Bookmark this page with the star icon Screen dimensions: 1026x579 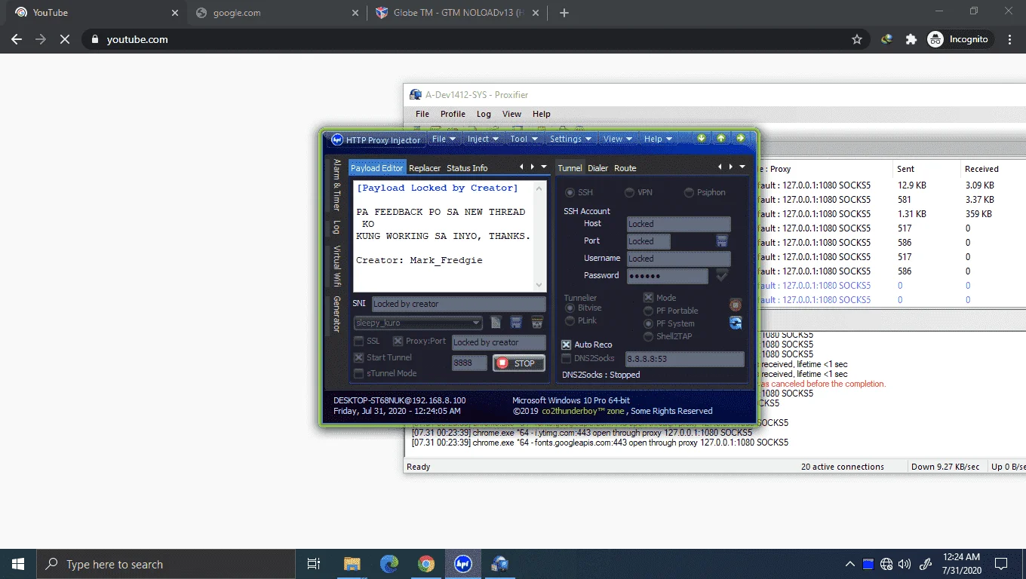click(857, 39)
